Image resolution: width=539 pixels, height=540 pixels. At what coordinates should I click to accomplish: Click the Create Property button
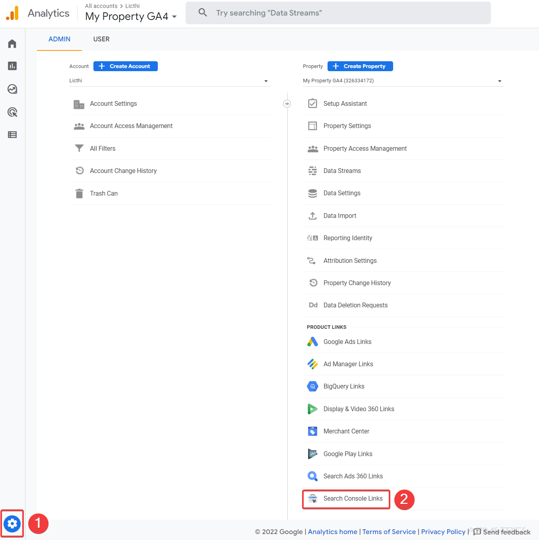(360, 66)
